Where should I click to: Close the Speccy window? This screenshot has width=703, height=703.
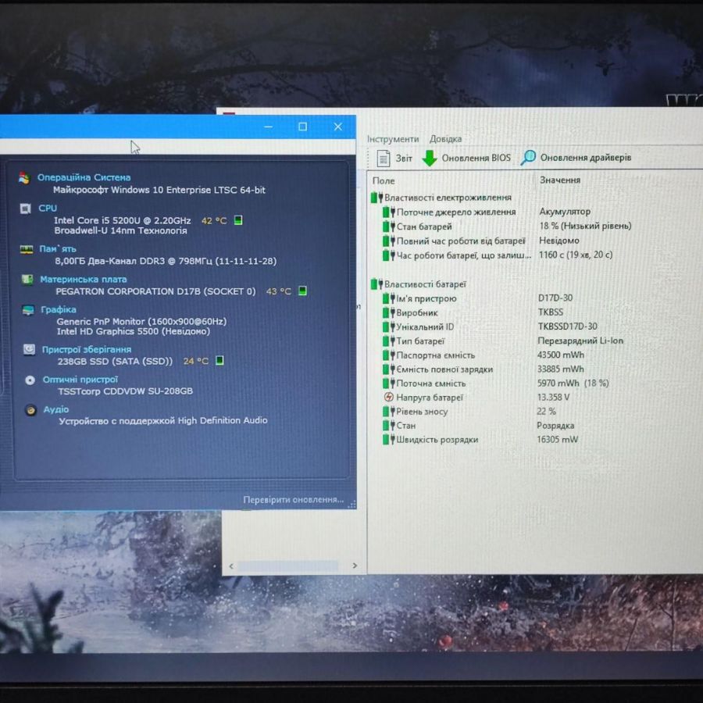pos(338,127)
